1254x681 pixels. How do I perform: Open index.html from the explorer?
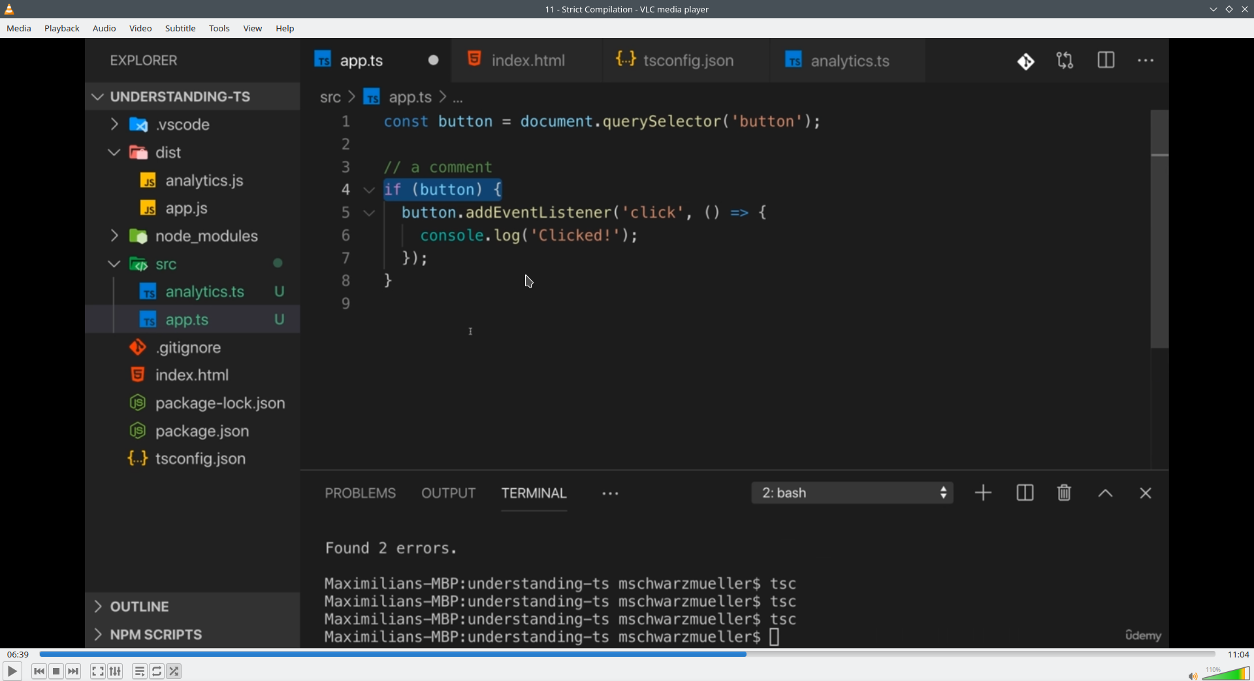(x=193, y=375)
